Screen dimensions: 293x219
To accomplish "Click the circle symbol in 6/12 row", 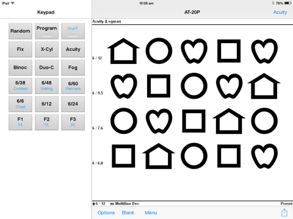I will pos(159,50).
